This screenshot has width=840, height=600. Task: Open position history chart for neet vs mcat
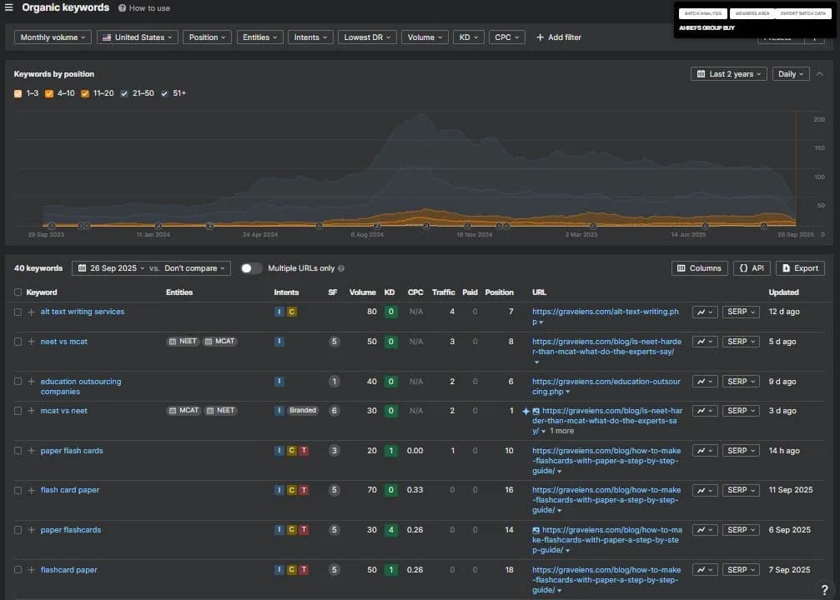point(705,342)
